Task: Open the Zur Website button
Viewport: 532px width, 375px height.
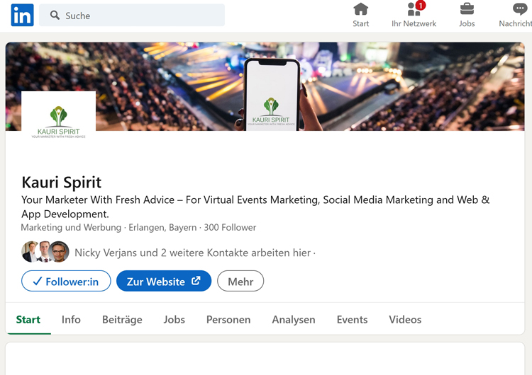Action: [164, 281]
